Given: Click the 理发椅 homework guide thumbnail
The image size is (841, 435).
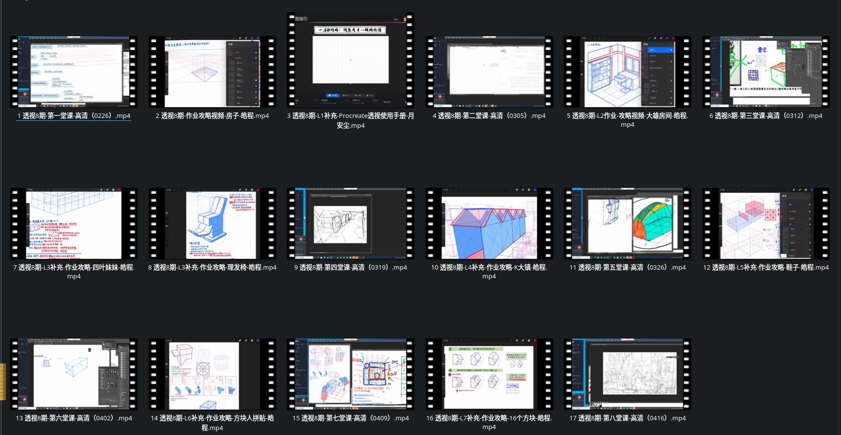Looking at the screenshot, I should point(212,223).
